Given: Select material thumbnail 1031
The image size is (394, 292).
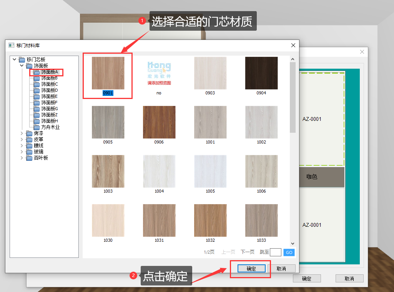Looking at the screenshot, I should tap(159, 221).
